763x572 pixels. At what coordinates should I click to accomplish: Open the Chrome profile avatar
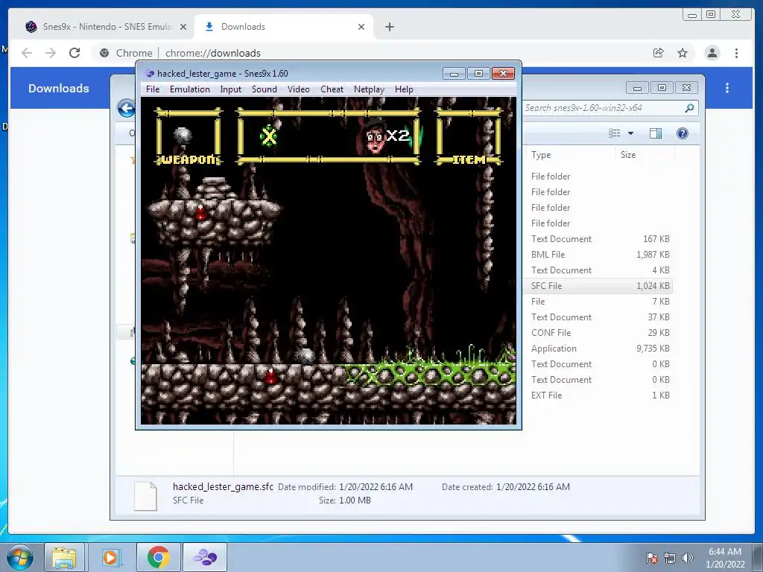point(712,53)
